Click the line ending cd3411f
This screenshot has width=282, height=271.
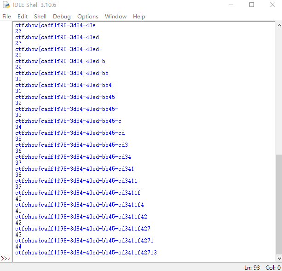78,193
